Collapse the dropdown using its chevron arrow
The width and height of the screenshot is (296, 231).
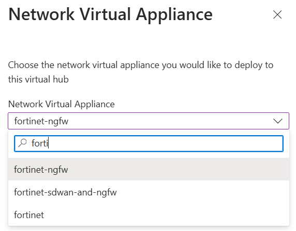(x=278, y=121)
